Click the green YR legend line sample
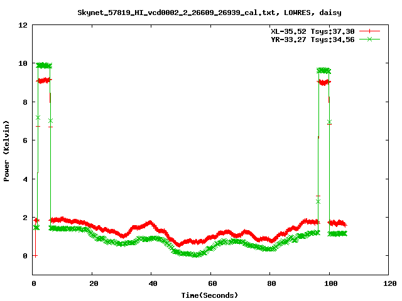 369,39
